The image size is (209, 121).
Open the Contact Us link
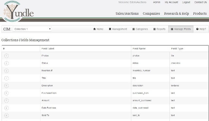(201, 2)
